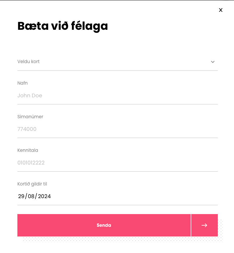Click the Kennitala field label
Screen dimensions: 234x253
28,150
